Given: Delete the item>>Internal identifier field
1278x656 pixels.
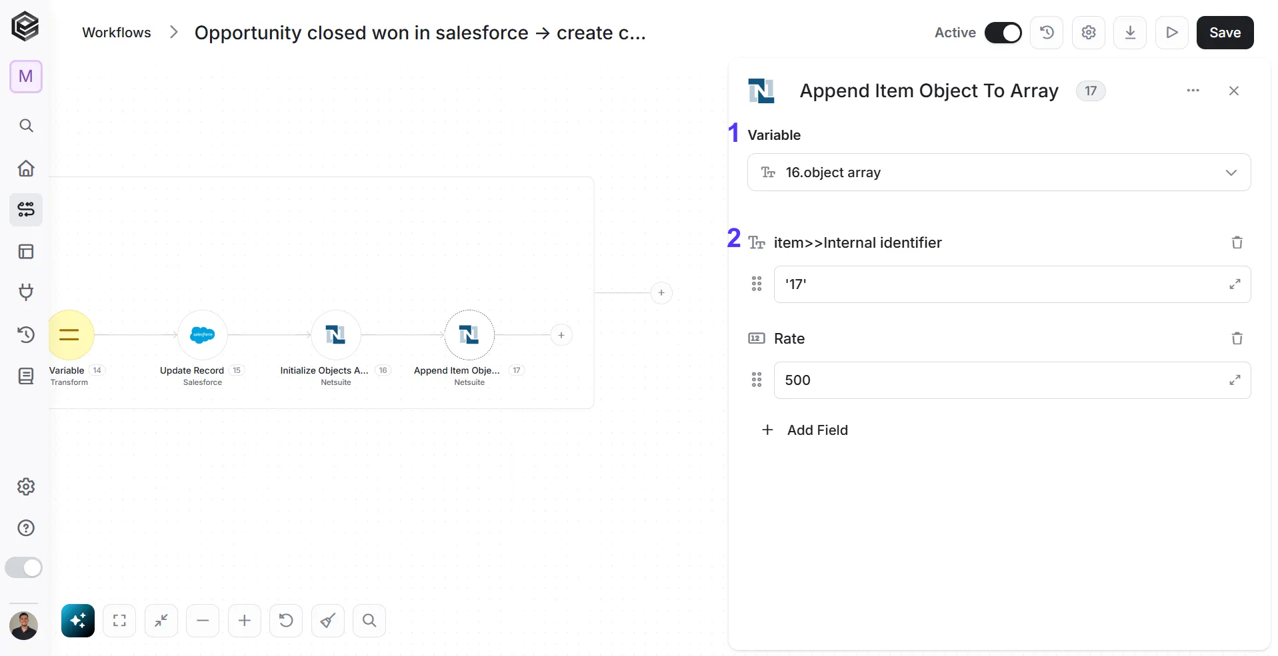Looking at the screenshot, I should point(1237,242).
